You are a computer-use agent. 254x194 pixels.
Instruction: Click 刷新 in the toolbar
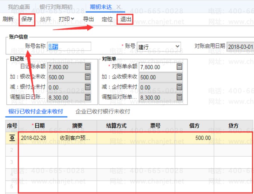[8, 19]
